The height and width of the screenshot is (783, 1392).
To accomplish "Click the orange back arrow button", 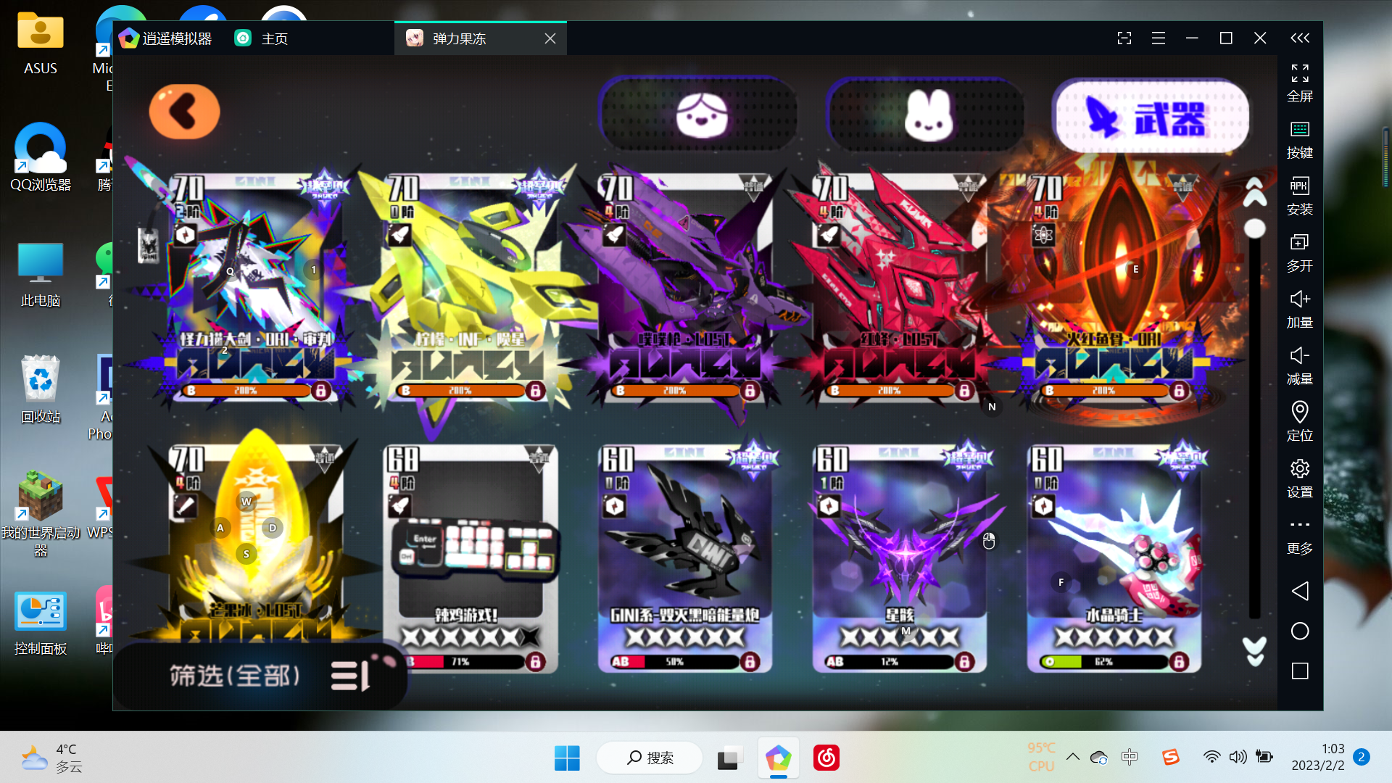I will click(184, 112).
